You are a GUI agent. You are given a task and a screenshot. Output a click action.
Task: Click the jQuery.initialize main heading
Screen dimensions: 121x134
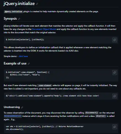click(19, 4)
